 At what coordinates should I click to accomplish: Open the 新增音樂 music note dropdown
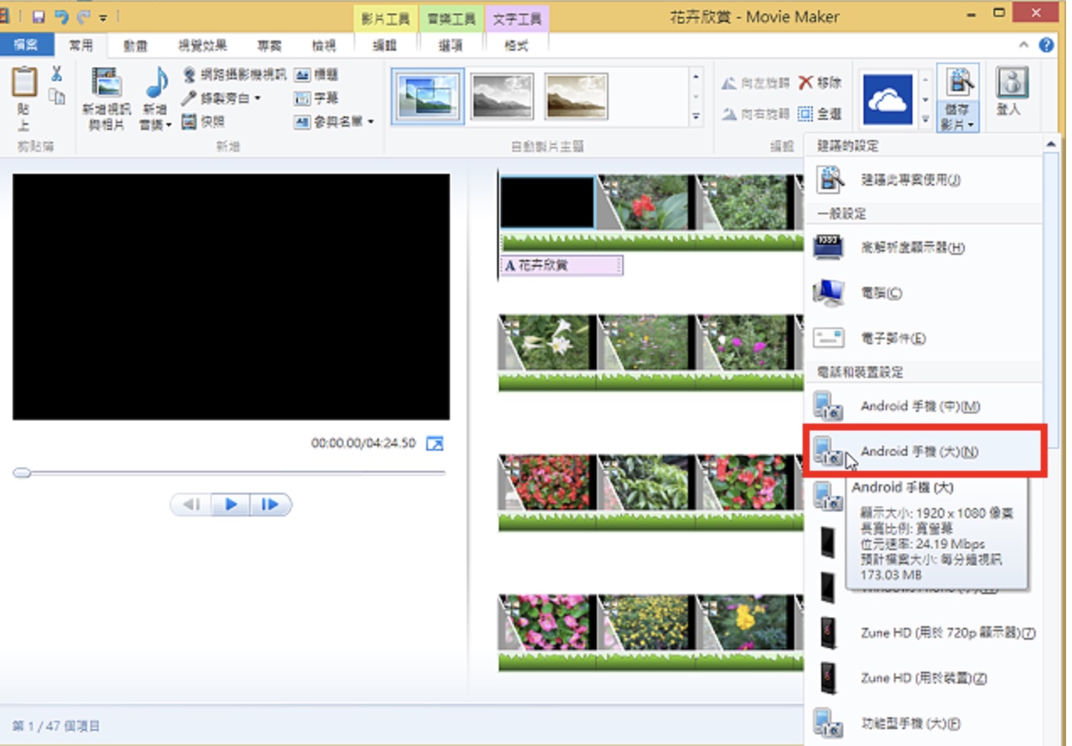156,99
